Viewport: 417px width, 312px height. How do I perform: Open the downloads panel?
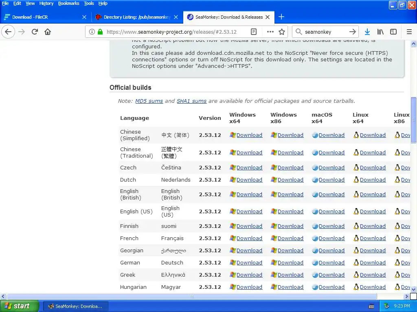tap(367, 32)
